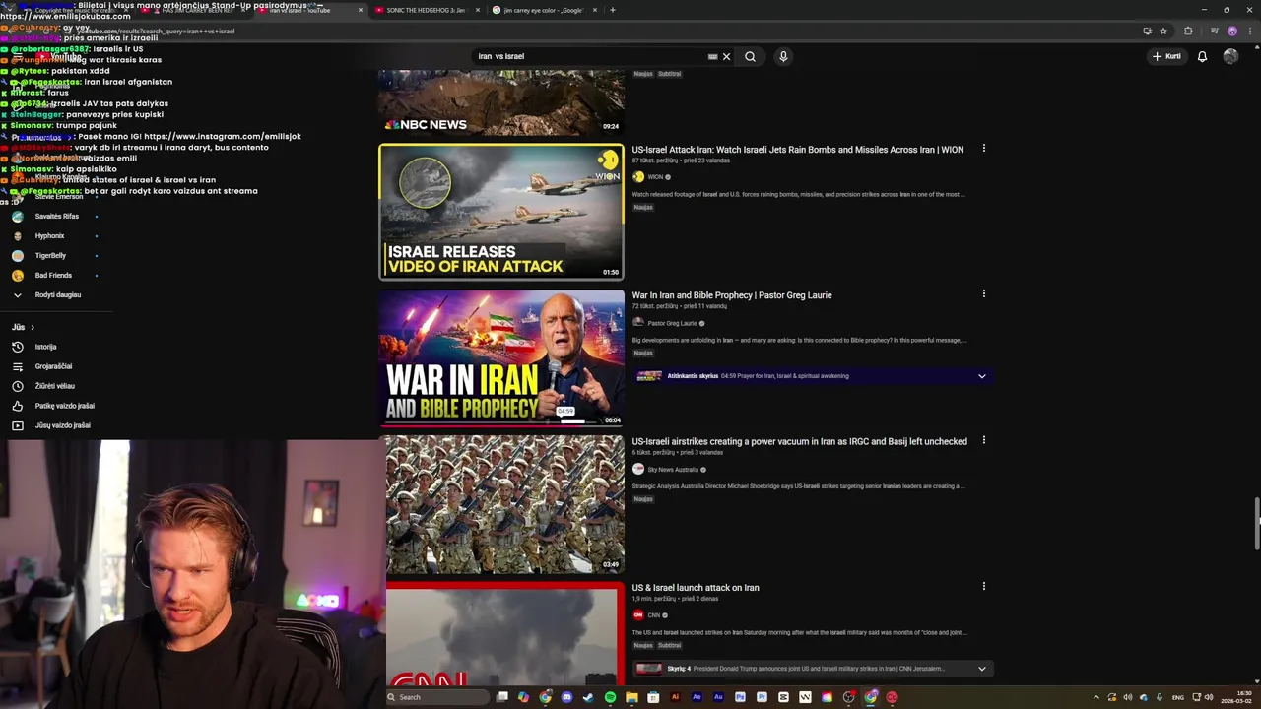Open Discord from the taskbar
This screenshot has width=1261, height=709.
tap(566, 697)
